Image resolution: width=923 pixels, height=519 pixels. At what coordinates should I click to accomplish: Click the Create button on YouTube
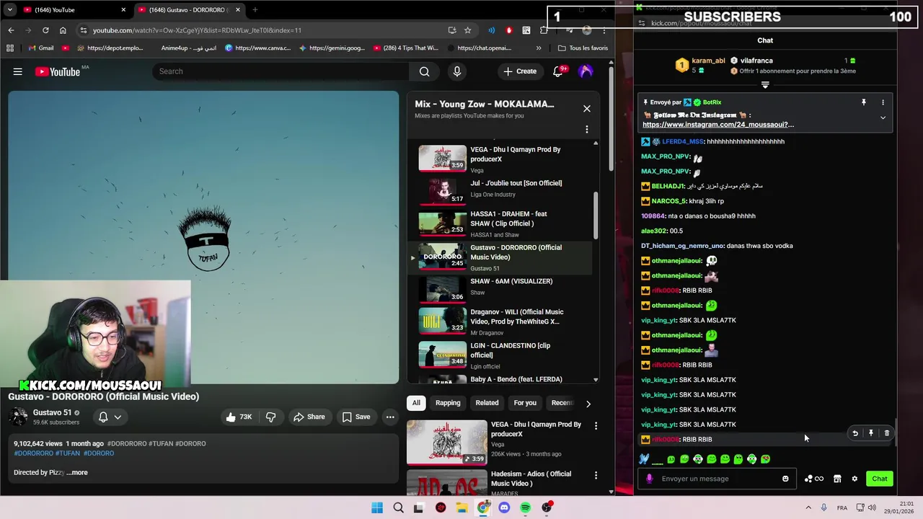pos(520,71)
